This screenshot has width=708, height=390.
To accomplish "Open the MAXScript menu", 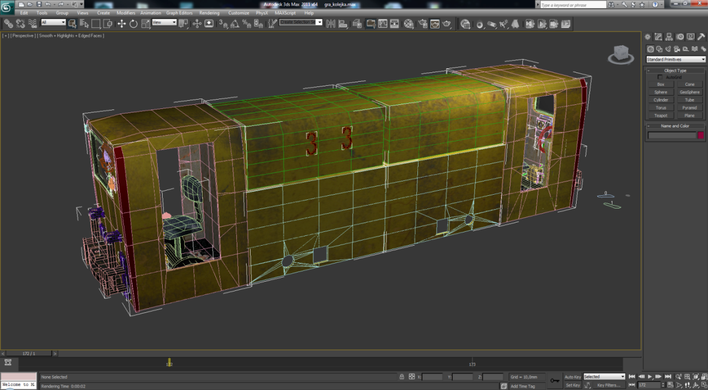I will pos(286,13).
